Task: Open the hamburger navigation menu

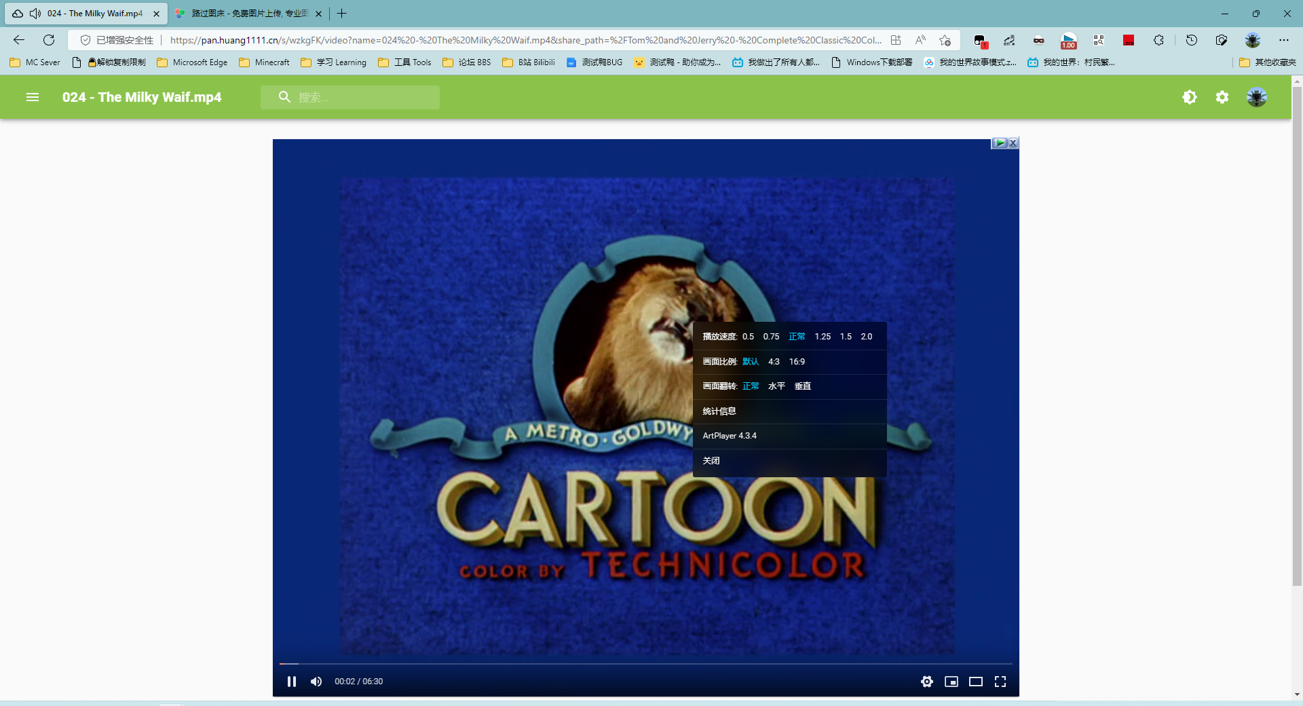Action: pos(33,97)
